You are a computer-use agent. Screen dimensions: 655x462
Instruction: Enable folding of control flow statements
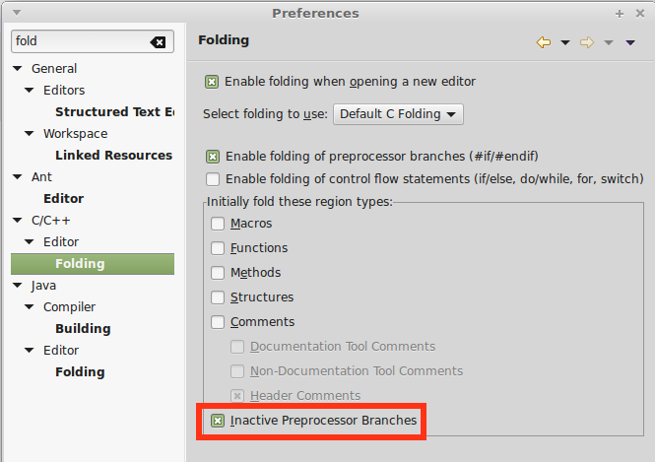(x=213, y=179)
